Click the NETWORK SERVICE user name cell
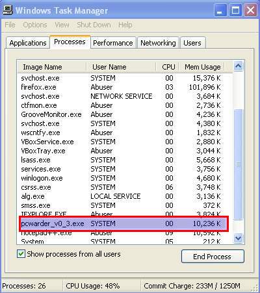The image size is (260, 293). coord(122,96)
